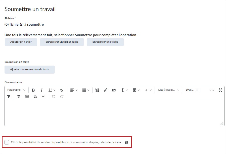226x154 pixels.
Task: Click the 'Commentaires' label
Action: coord(13,82)
